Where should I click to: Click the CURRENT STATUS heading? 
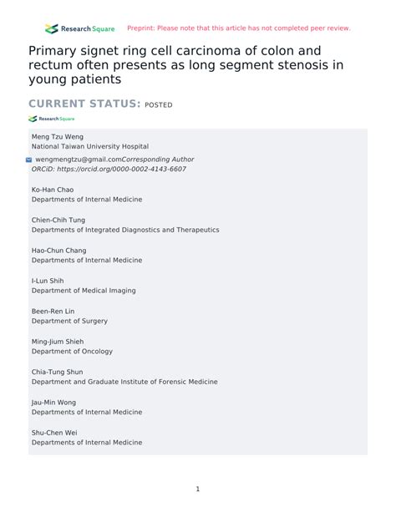coord(84,104)
